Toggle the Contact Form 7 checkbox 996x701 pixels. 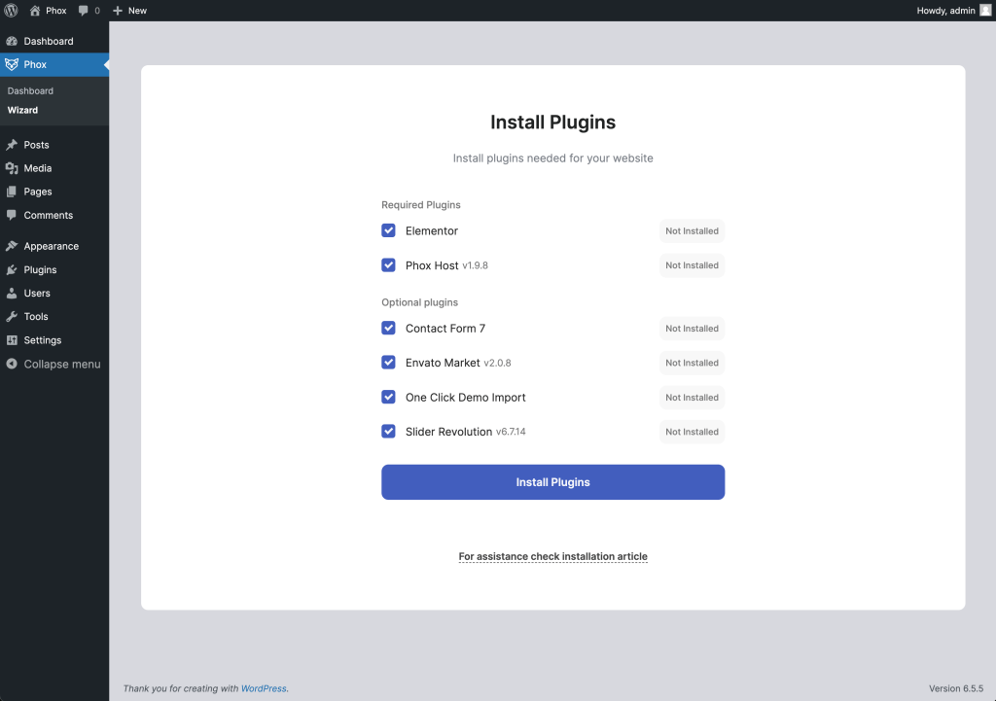(x=388, y=328)
